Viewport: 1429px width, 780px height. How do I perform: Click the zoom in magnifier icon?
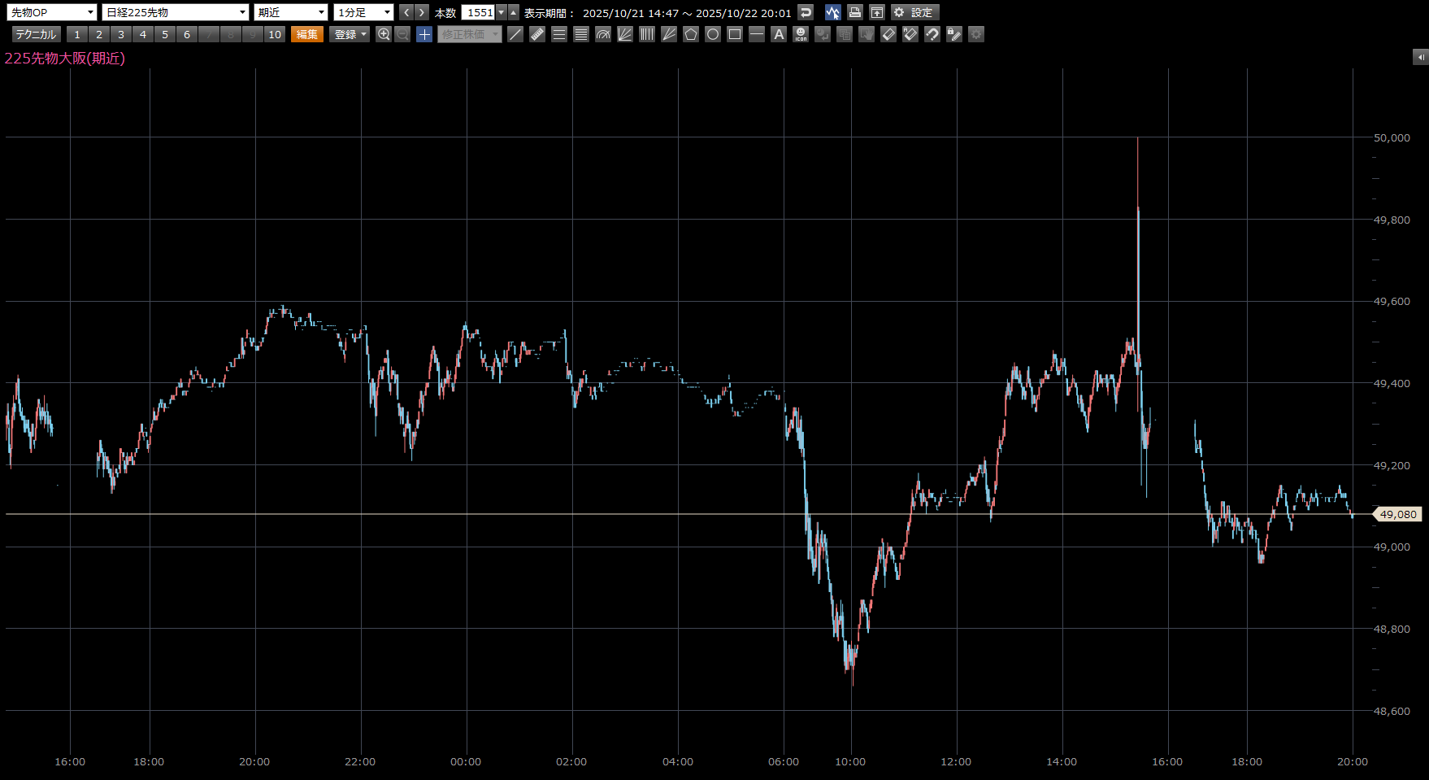pos(384,34)
